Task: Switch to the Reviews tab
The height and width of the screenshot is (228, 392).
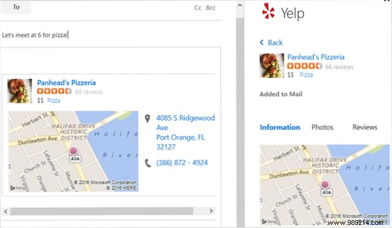Action: point(365,127)
